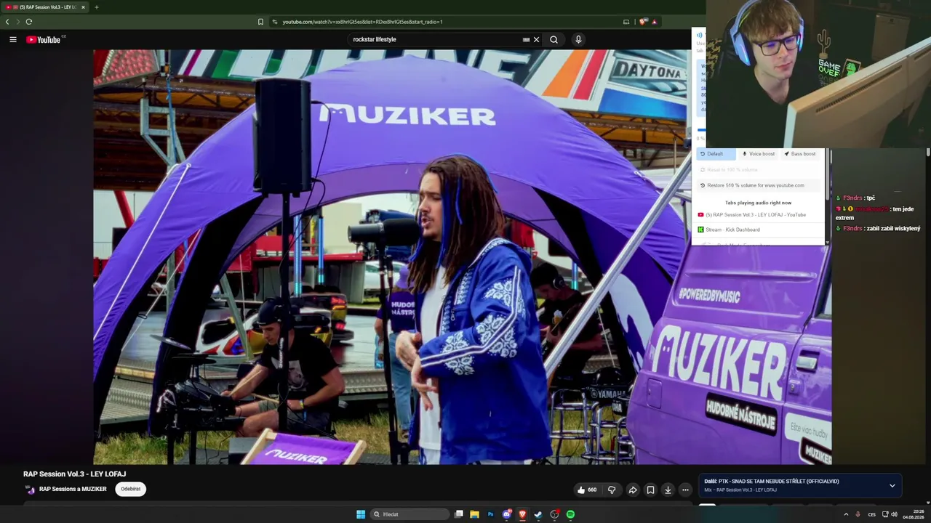
Task: Open a new browser tab
Action: pyautogui.click(x=96, y=7)
